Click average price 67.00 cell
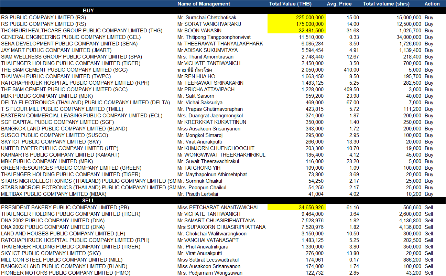 tap(353, 103)
